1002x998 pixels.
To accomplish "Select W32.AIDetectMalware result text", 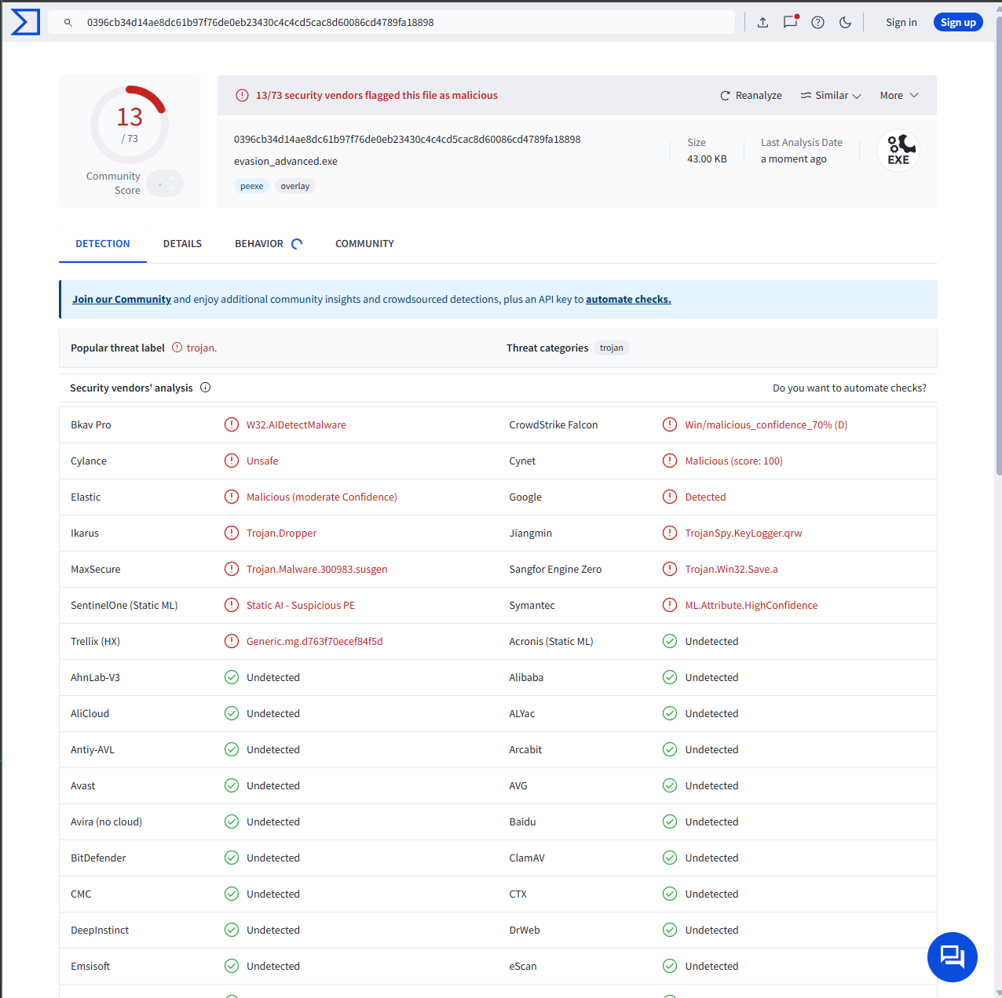I will click(x=296, y=424).
